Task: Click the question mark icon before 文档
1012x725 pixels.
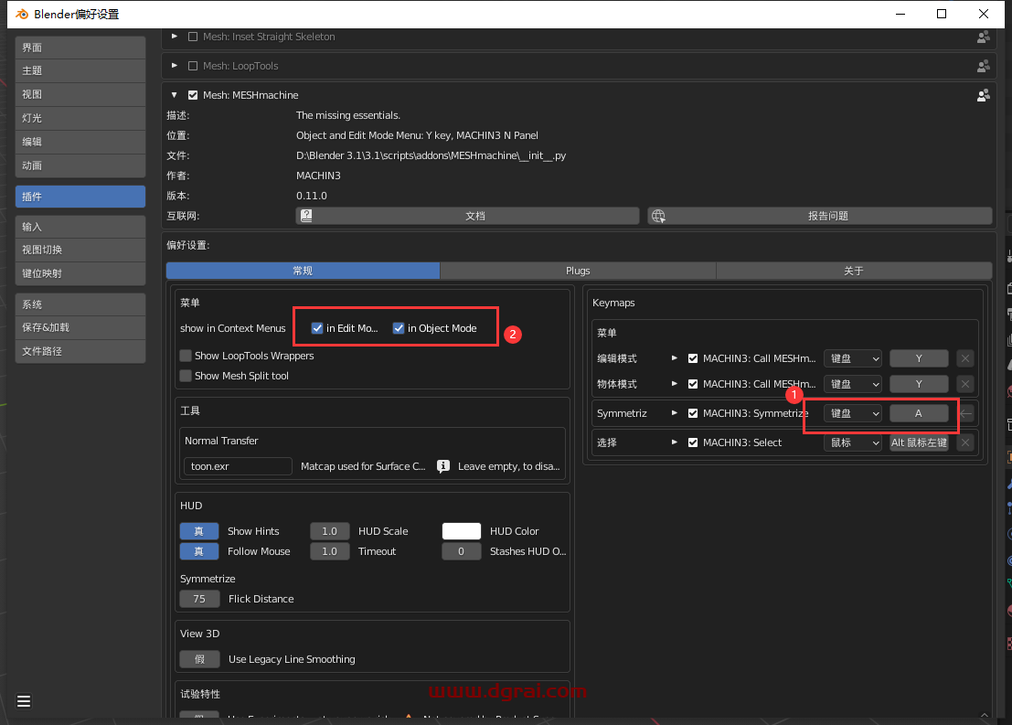Action: point(304,215)
